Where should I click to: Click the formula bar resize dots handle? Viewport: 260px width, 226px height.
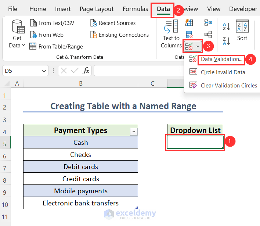(53, 71)
